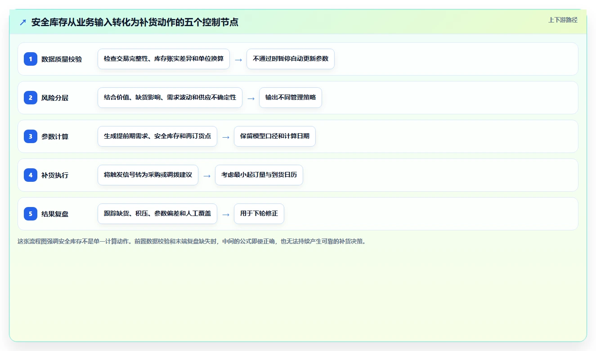The width and height of the screenshot is (596, 351).
Task: Click the title 安全库存从业务输入转化为补货动作的五个控制节点
Action: 135,22
